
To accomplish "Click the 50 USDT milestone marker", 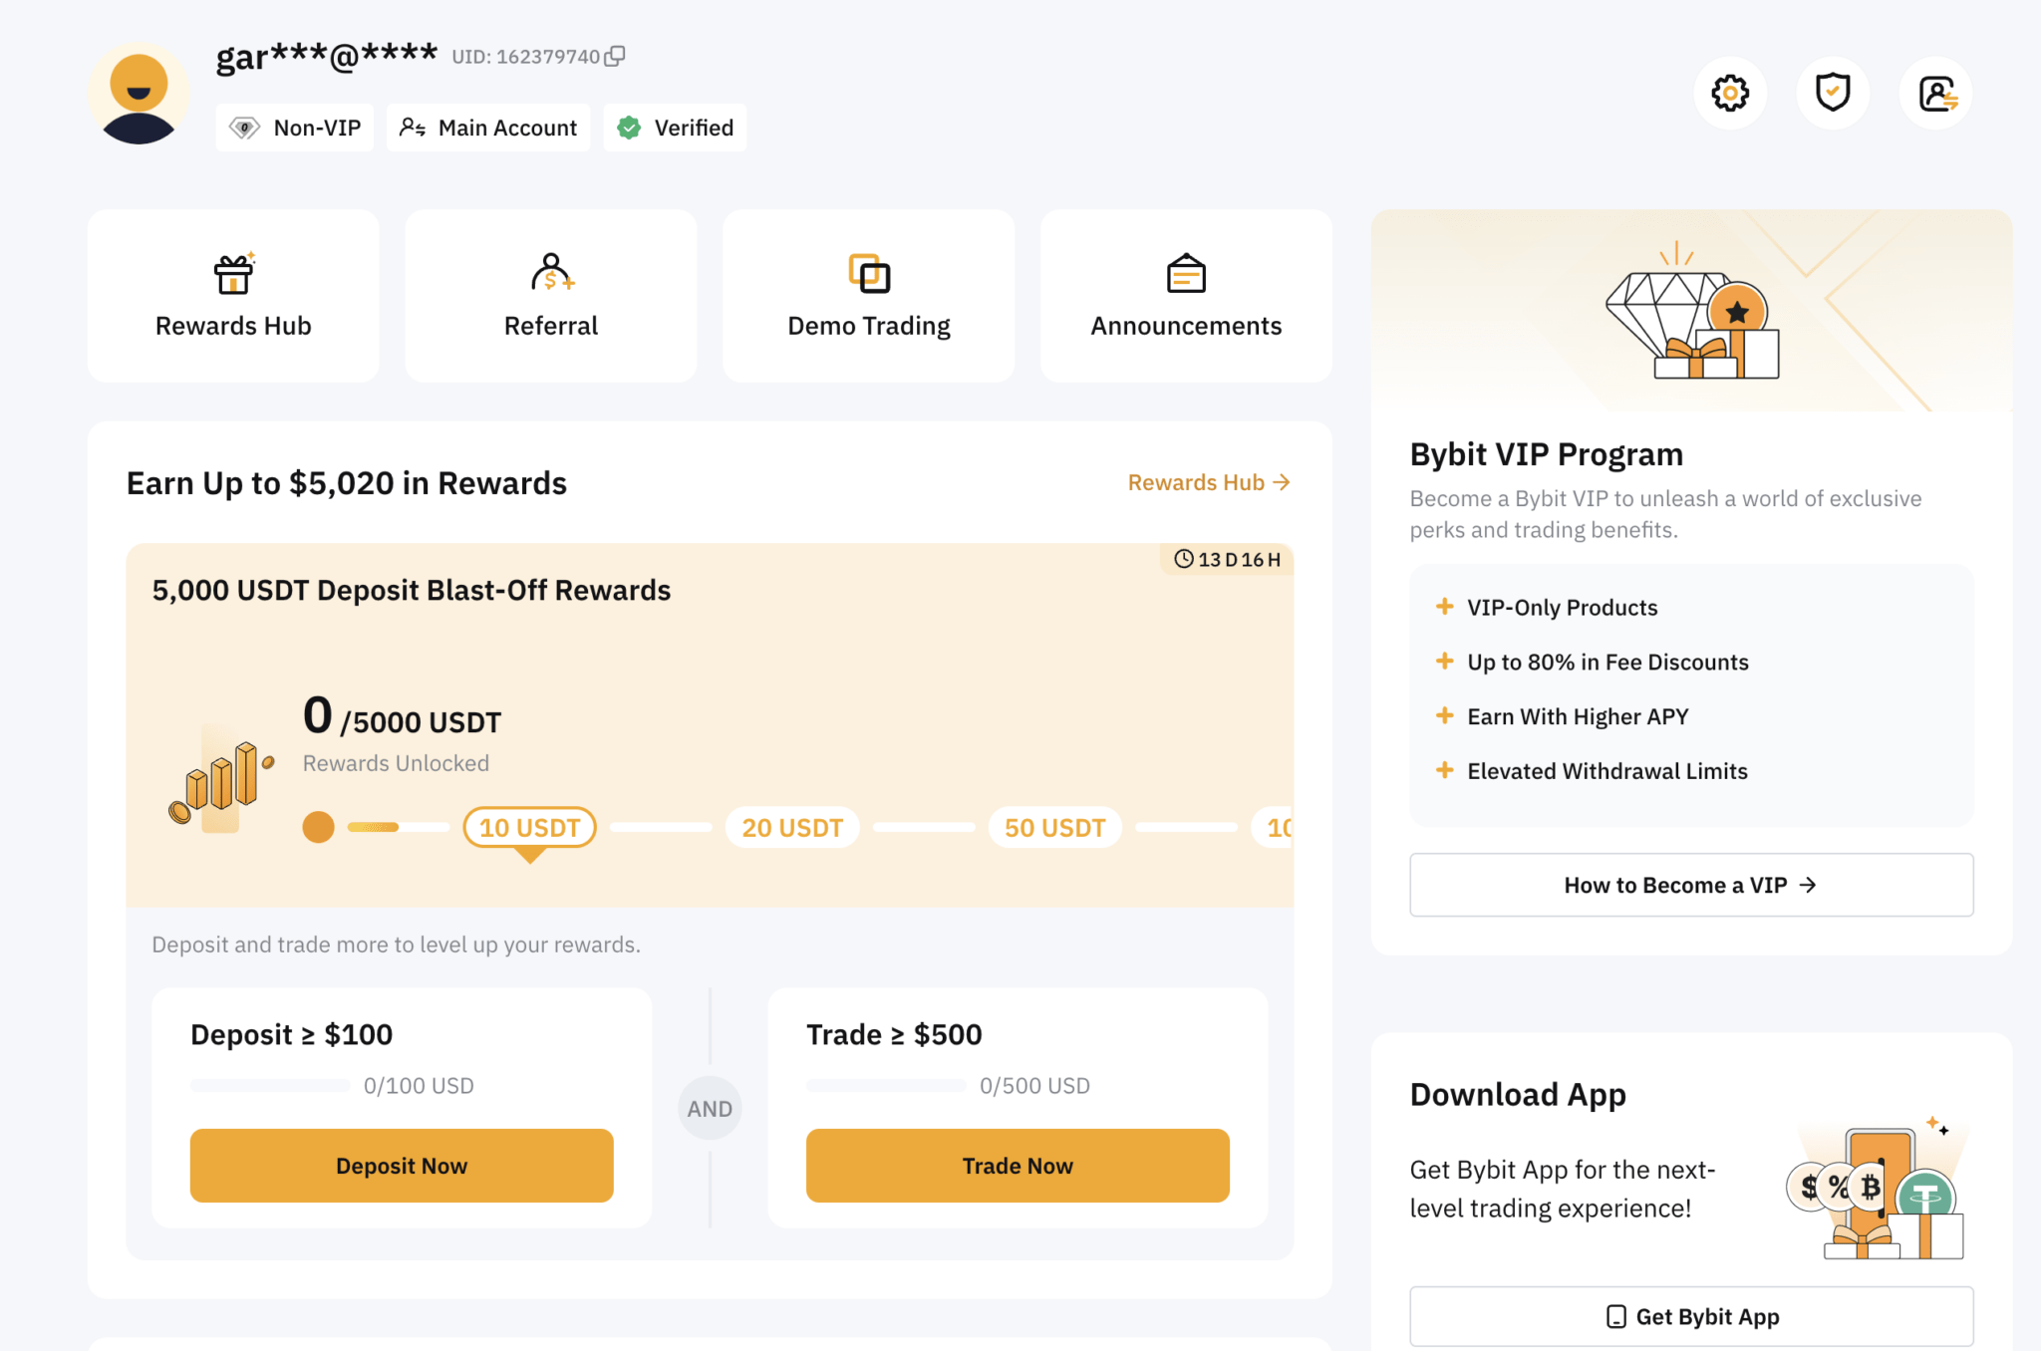I will 1054,827.
